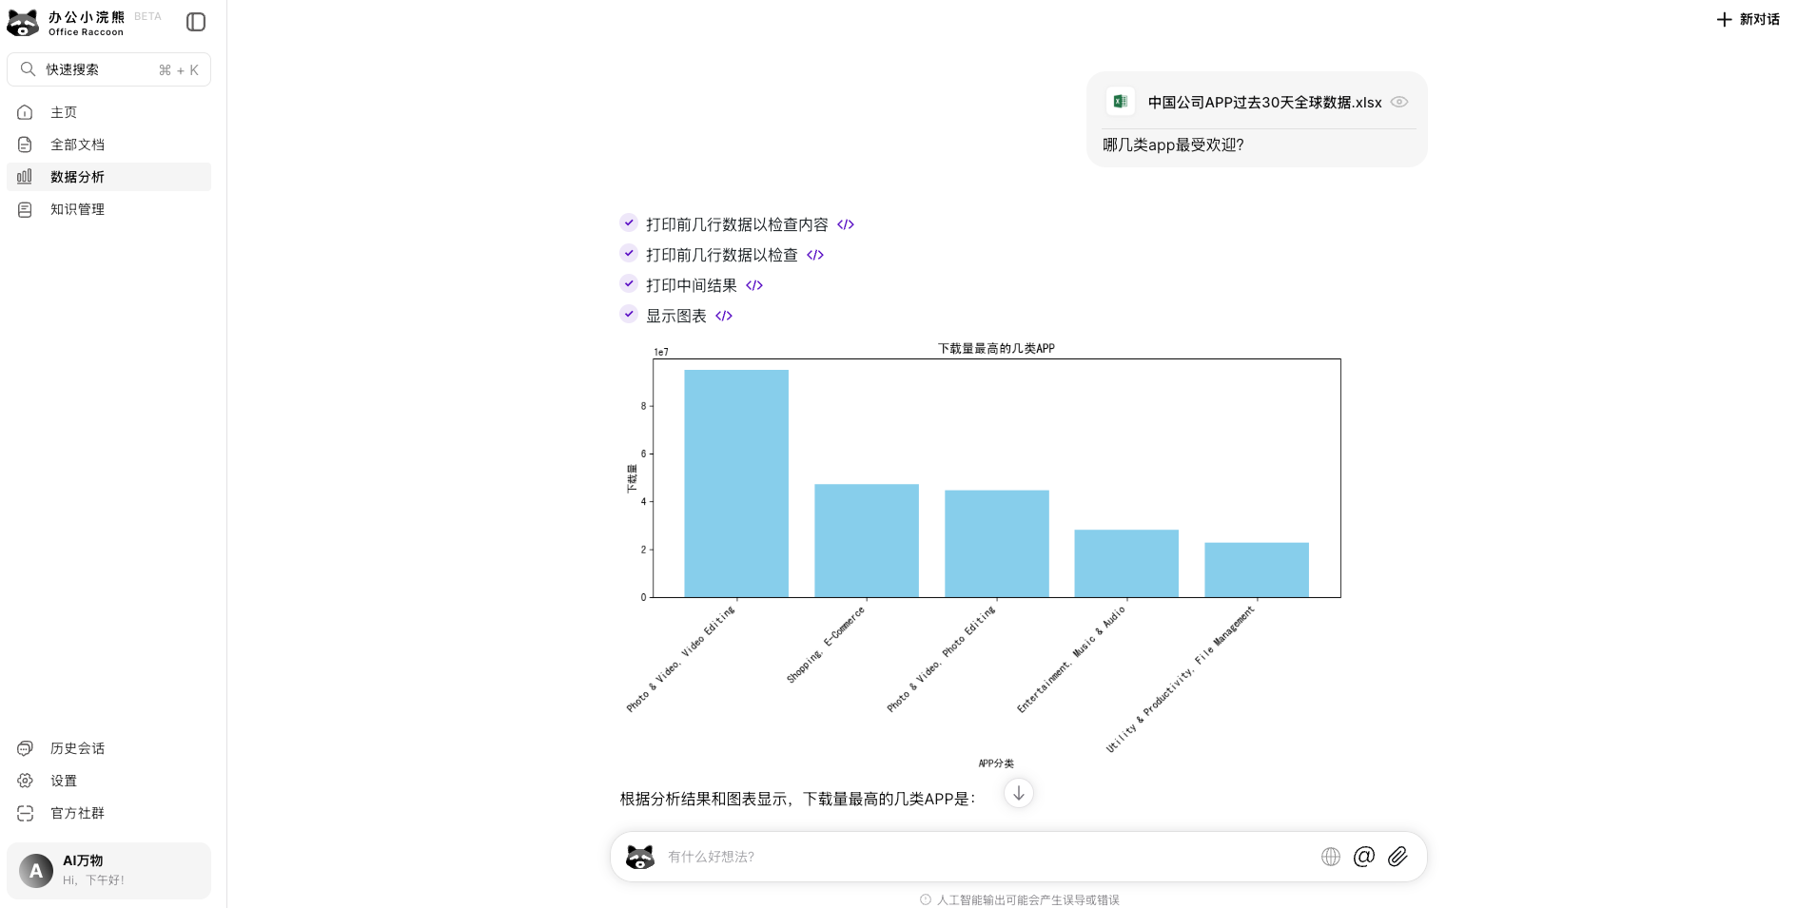
Task: Focus the 有什么好想法 message input
Action: 987,857
